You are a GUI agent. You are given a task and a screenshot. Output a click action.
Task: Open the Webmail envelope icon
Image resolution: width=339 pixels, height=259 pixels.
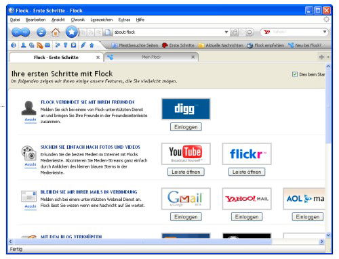click(47, 45)
